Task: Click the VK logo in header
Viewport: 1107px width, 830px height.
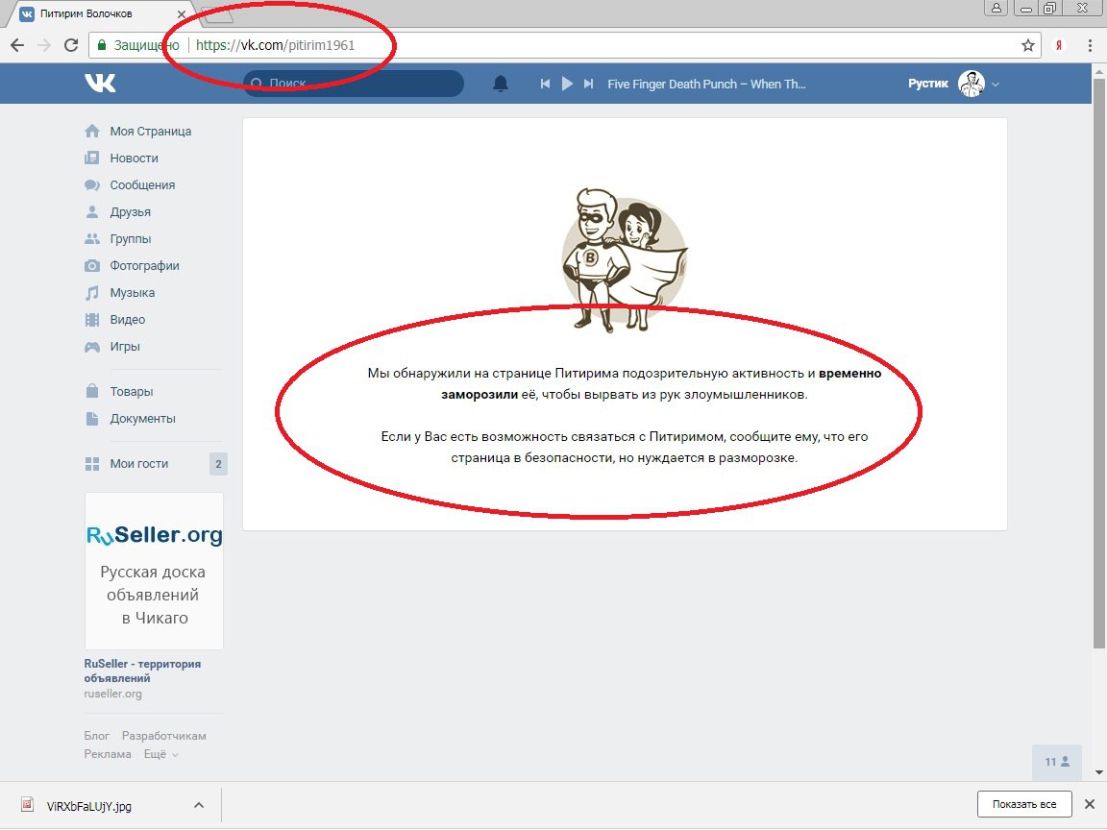Action: click(x=100, y=84)
